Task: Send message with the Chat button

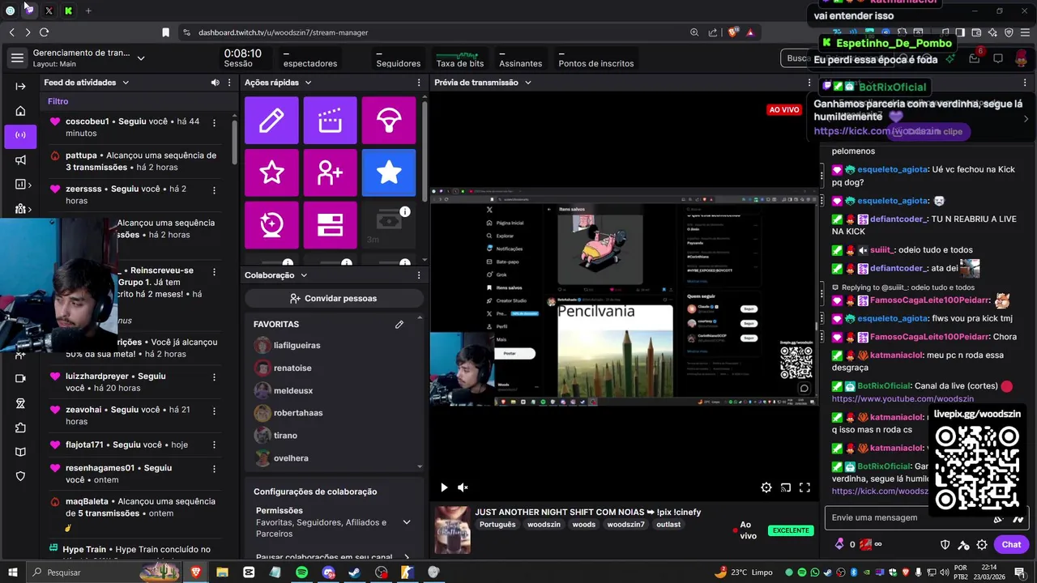Action: pyautogui.click(x=1011, y=545)
